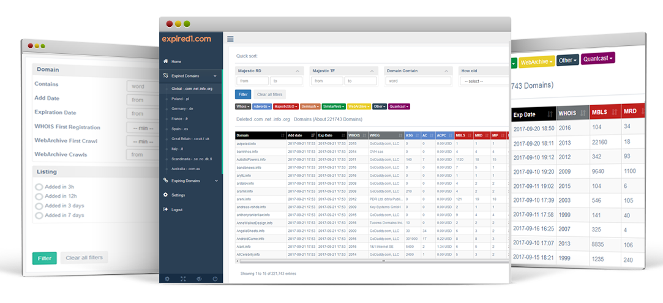This screenshot has width=663, height=303.
Task: Open Global .com .net .info .org list
Action: [x=192, y=89]
